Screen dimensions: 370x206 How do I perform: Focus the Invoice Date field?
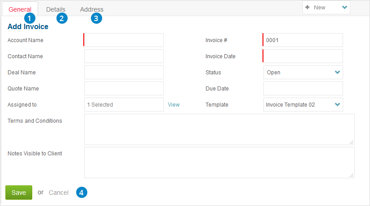click(303, 56)
